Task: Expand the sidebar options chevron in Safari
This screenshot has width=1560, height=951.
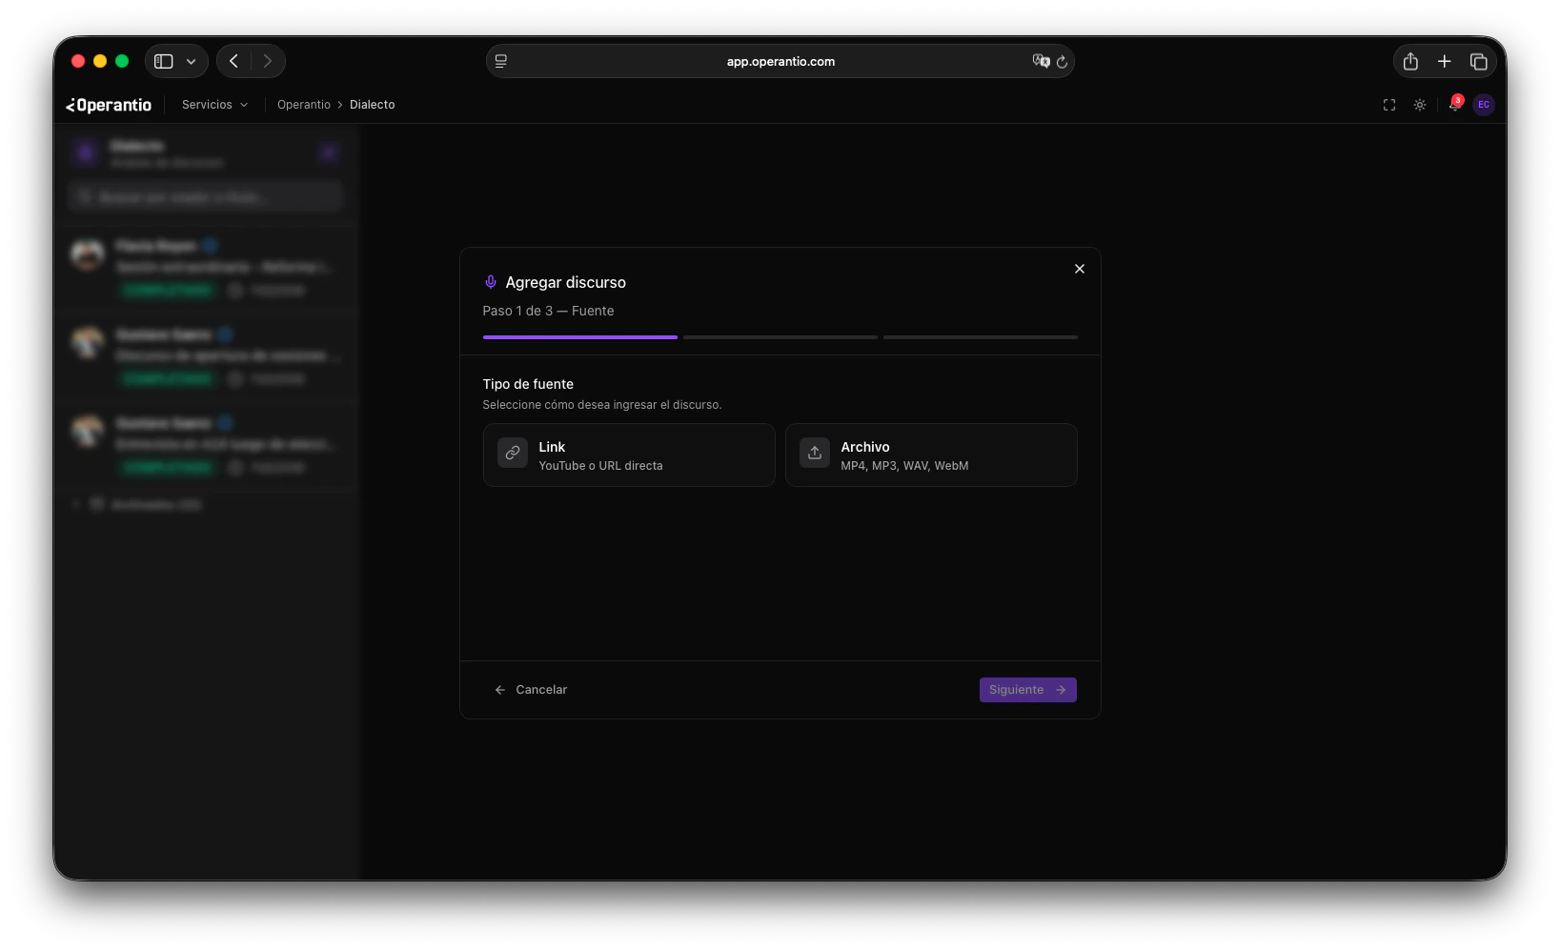Action: click(192, 61)
